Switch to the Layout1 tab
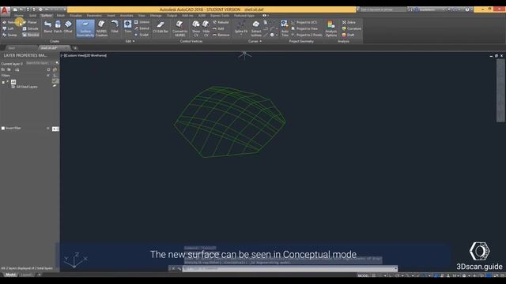The height and width of the screenshot is (284, 506). pos(26,275)
